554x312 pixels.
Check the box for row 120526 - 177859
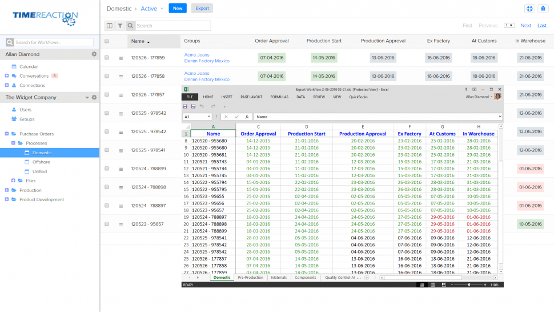pos(107,58)
